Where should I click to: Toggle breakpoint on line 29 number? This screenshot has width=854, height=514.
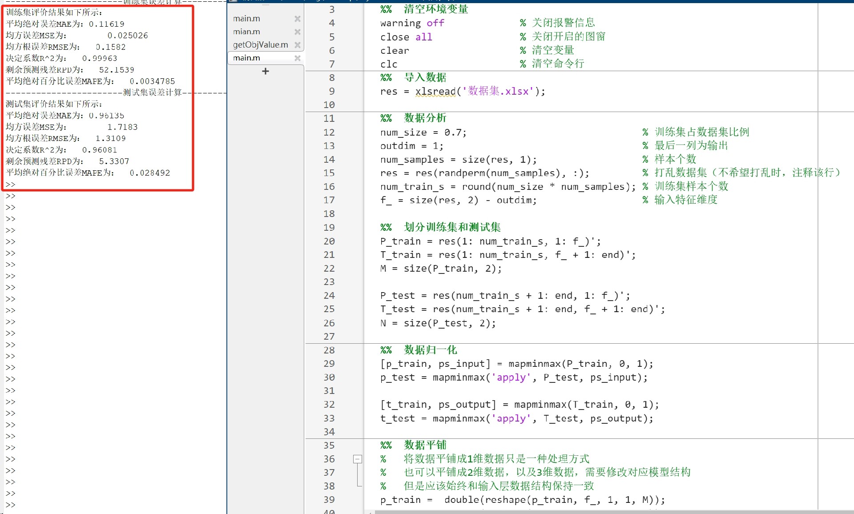click(x=329, y=364)
